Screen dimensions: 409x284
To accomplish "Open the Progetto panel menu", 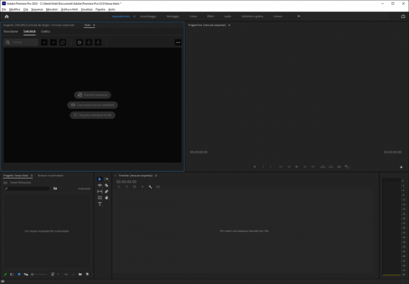I will (x=31, y=176).
